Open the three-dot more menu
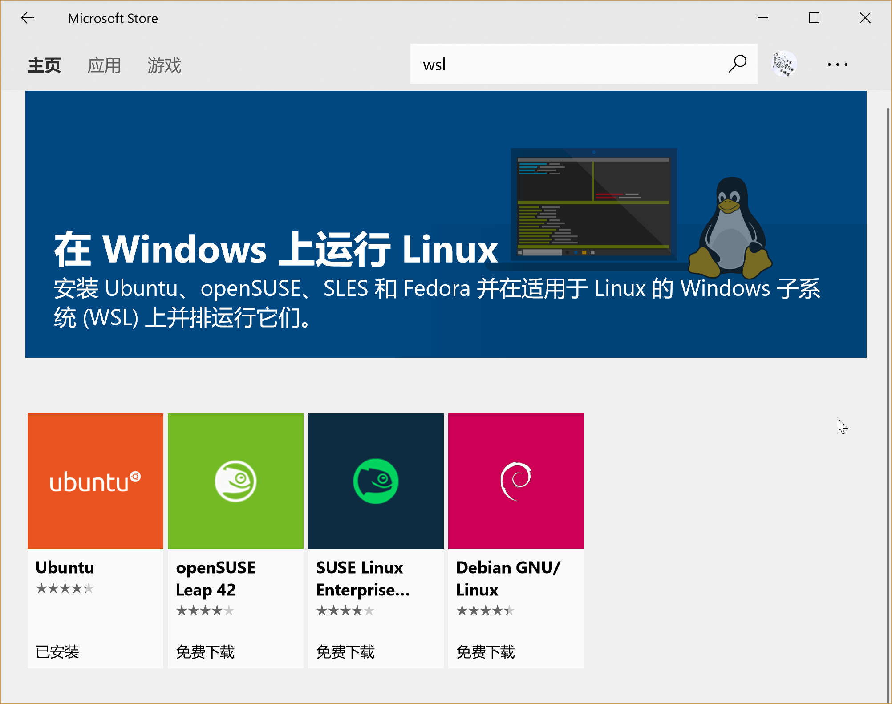The image size is (892, 704). point(837,65)
